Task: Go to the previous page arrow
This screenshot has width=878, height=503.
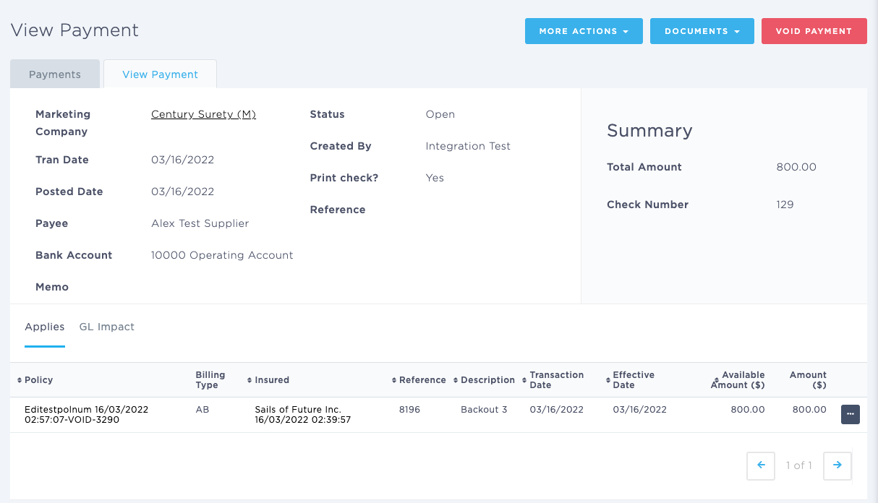Action: tap(761, 465)
